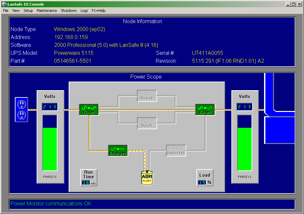Click the Buck block icon
The image size is (304, 214).
point(147,123)
